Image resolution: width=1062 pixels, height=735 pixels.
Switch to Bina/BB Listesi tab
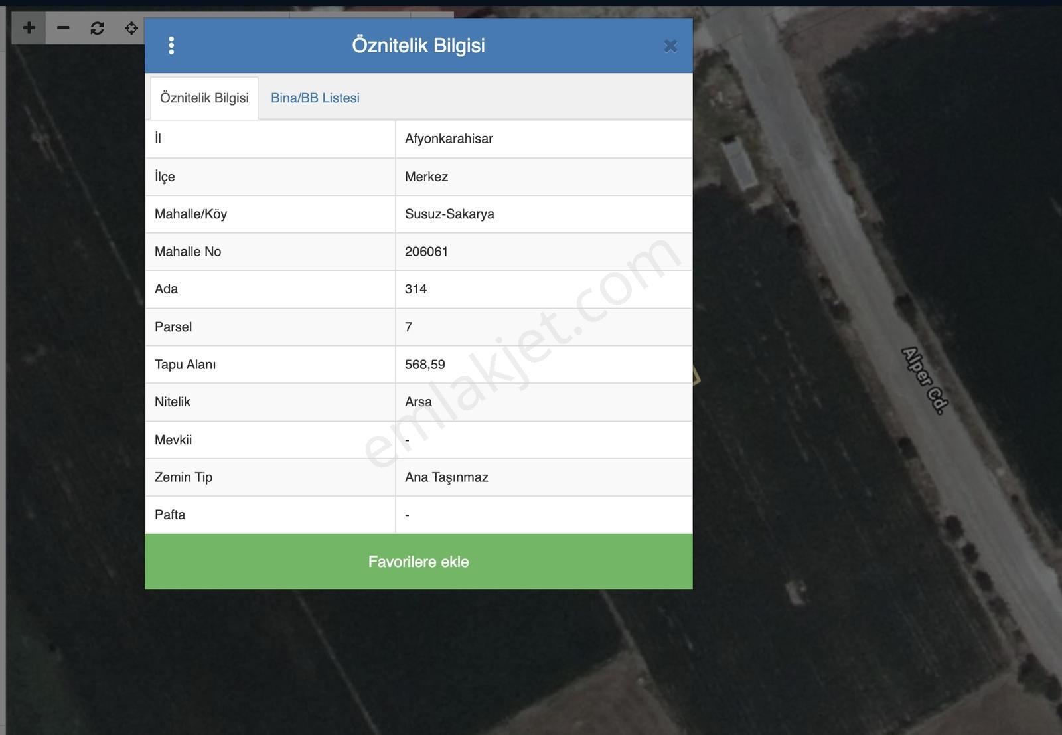[x=315, y=98]
